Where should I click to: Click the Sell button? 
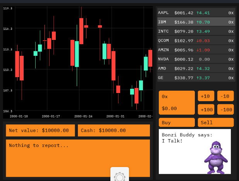[x=216, y=122]
